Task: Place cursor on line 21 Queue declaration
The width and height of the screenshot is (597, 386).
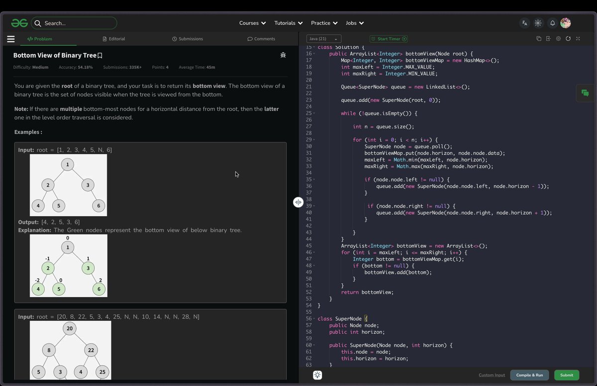Action: pos(405,87)
